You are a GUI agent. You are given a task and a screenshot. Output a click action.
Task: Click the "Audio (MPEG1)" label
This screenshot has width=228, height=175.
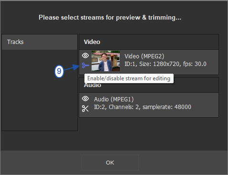114,99
